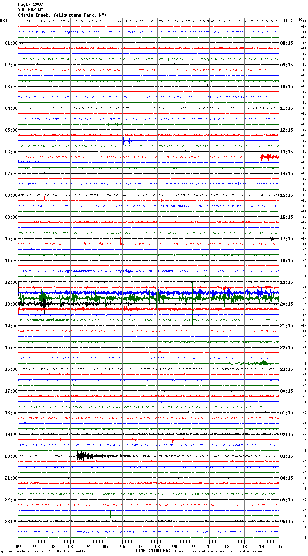
Task: Click the 08:00 MST time label
Action: 11,195
